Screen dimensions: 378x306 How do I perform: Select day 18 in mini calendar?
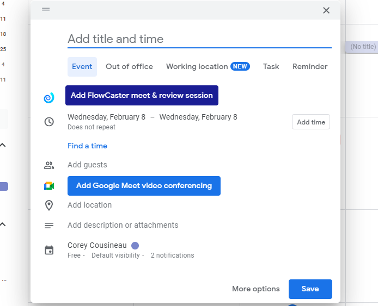pyautogui.click(x=3, y=34)
